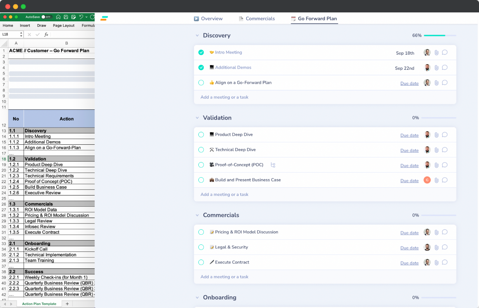Click the Save icon in Excel's toolbar
Screen dimensions: 479x308
(66, 17)
